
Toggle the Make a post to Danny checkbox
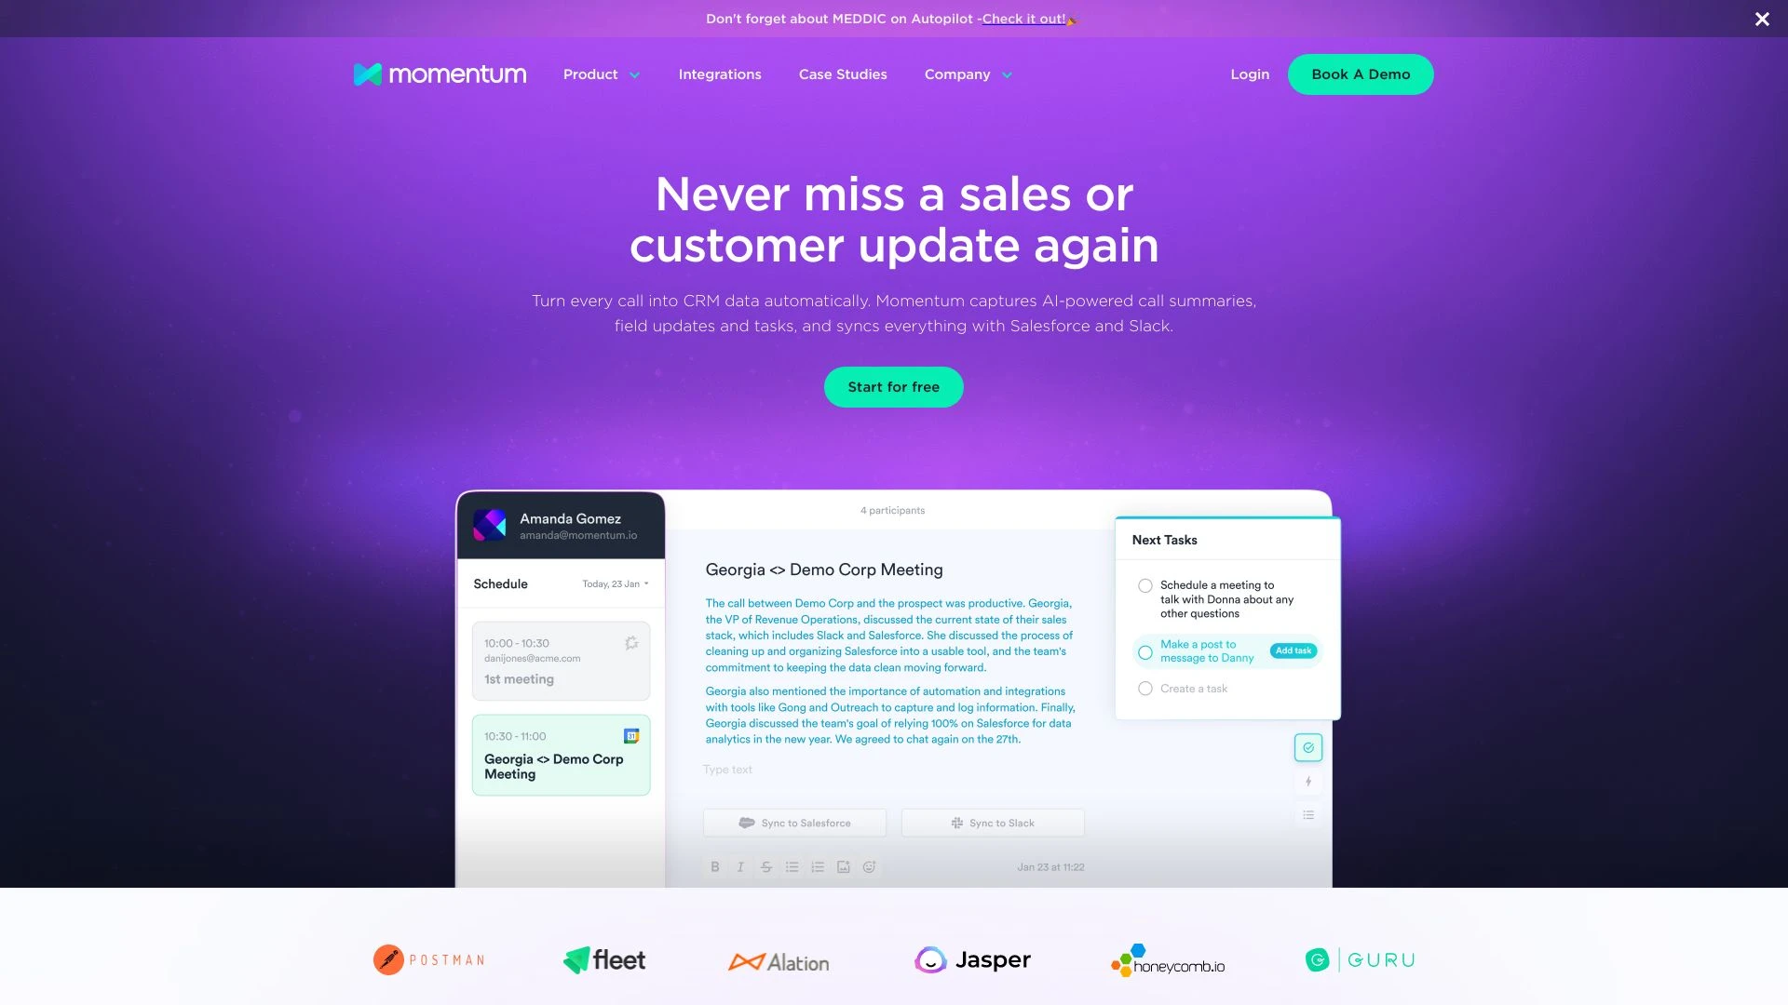pos(1145,651)
